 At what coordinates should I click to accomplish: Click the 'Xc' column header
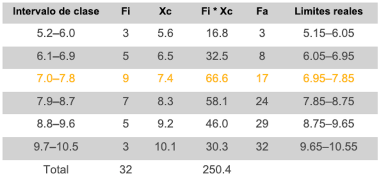[x=165, y=12]
